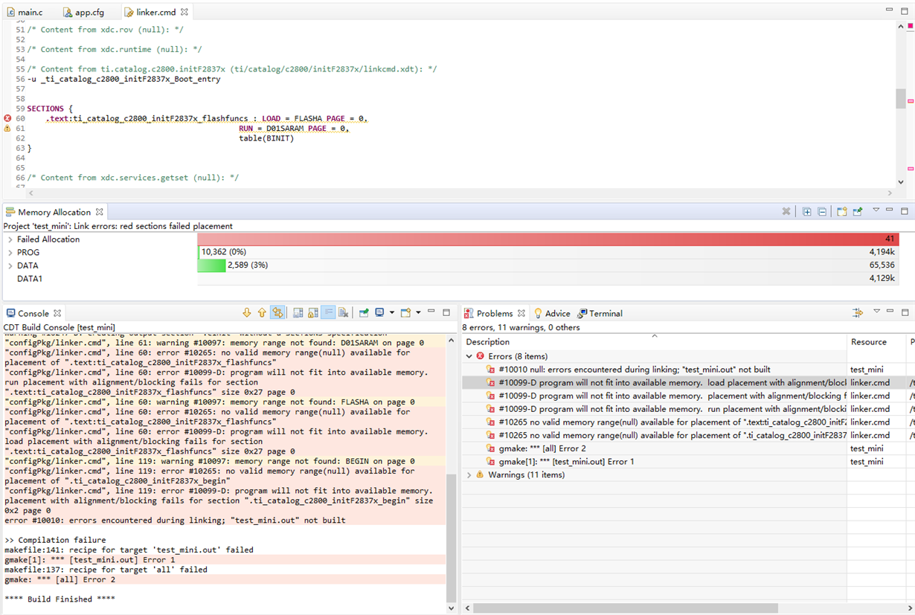Maximize the Memory Allocation view
This screenshot has width=915, height=615.
pyautogui.click(x=905, y=211)
